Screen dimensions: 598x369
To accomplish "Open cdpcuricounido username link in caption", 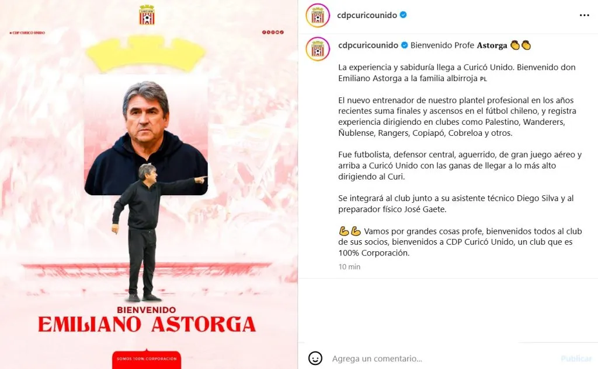I will tap(368, 45).
